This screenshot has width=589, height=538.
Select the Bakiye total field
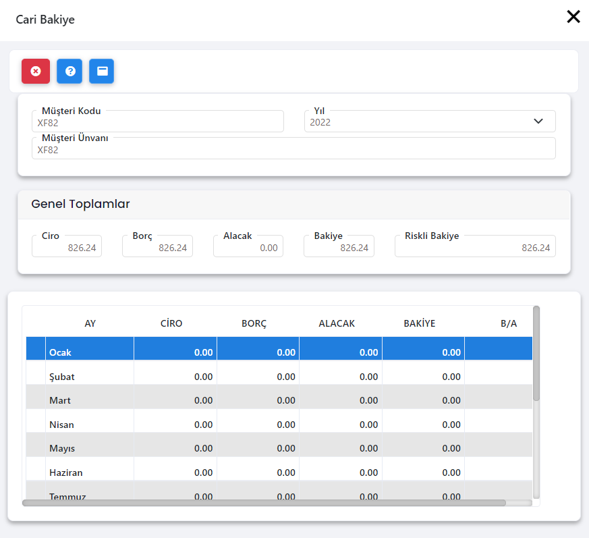(x=339, y=246)
